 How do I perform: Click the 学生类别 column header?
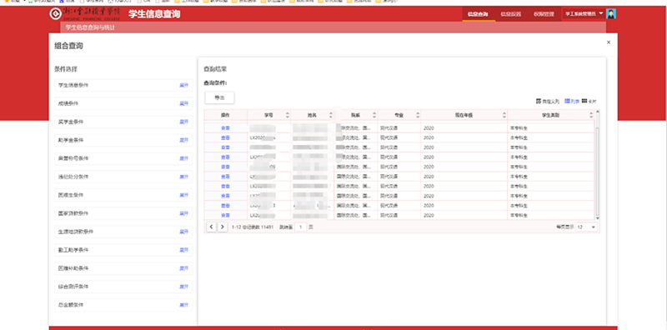click(550, 115)
